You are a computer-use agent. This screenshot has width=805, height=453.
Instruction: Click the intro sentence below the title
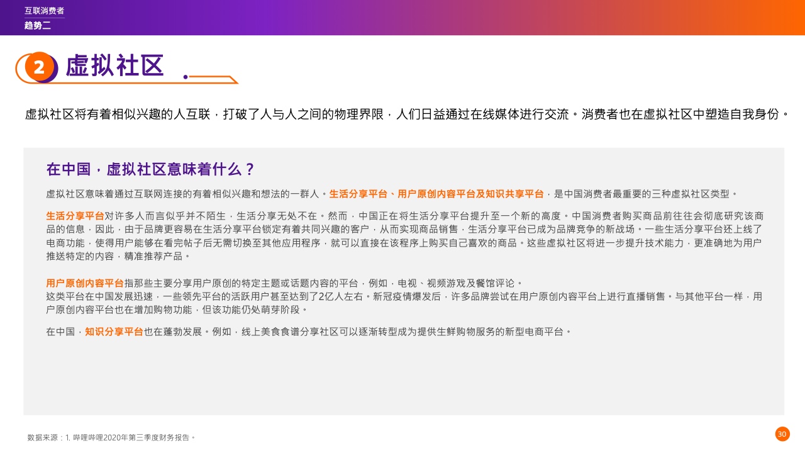[406, 115]
